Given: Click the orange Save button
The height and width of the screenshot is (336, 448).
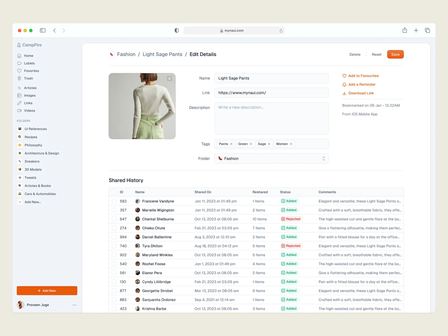Looking at the screenshot, I should (395, 54).
